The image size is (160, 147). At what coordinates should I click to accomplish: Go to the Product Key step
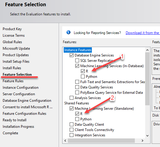(x=12, y=29)
